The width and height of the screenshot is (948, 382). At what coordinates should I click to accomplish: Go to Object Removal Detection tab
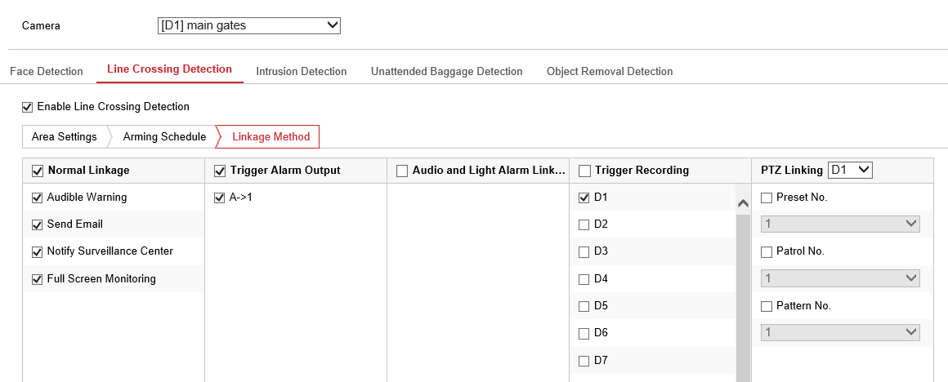click(x=610, y=71)
